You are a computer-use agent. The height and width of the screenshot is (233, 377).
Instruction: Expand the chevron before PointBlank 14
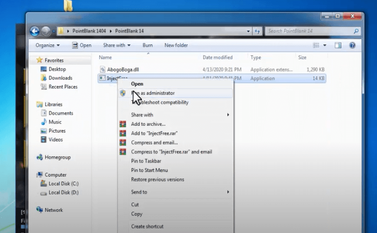coord(111,31)
